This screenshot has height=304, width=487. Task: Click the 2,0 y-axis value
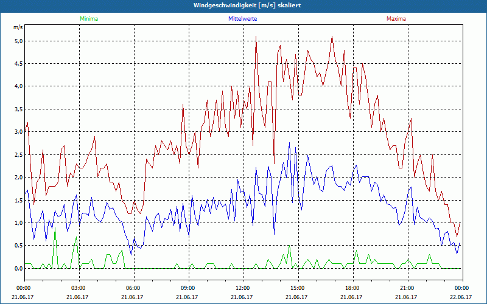tap(19, 178)
